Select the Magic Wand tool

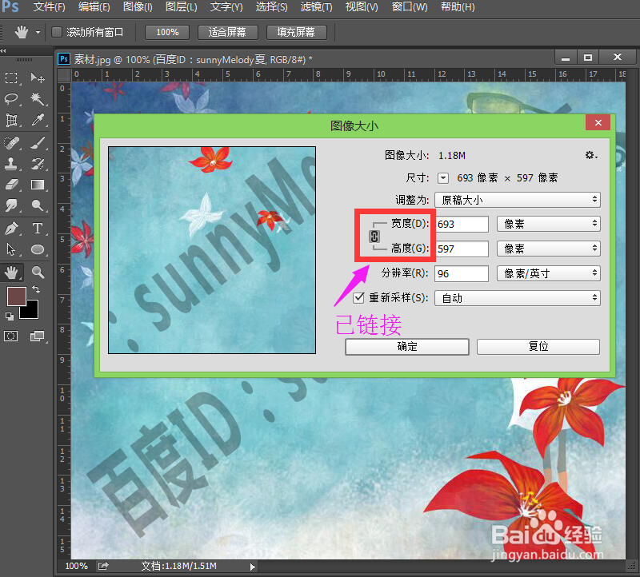[38, 98]
